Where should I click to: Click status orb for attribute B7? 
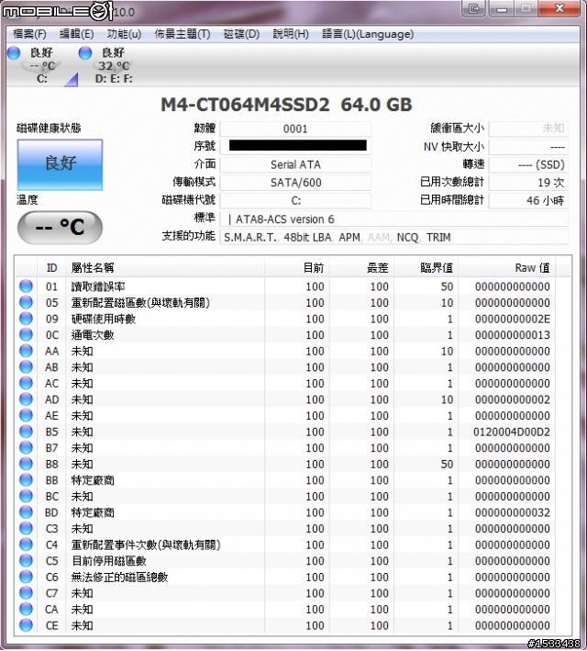(26, 447)
